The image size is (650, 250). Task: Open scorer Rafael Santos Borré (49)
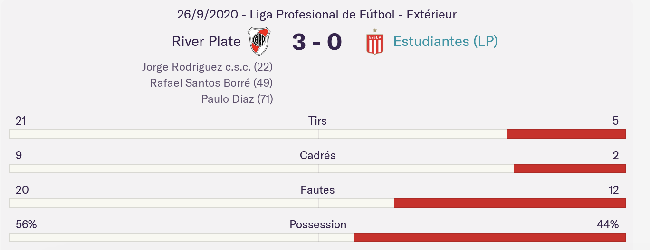click(x=211, y=83)
